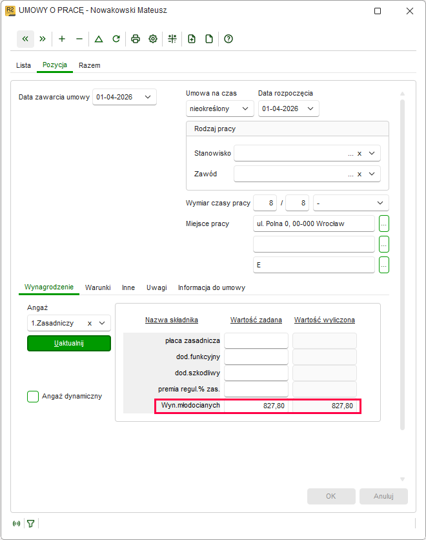Click the filter funnel icon in status bar
This screenshot has width=426, height=540.
[x=31, y=524]
